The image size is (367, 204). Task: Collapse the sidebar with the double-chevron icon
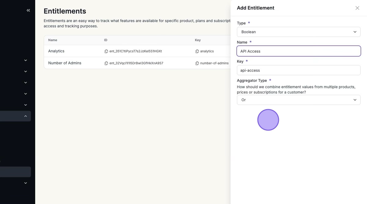click(28, 10)
